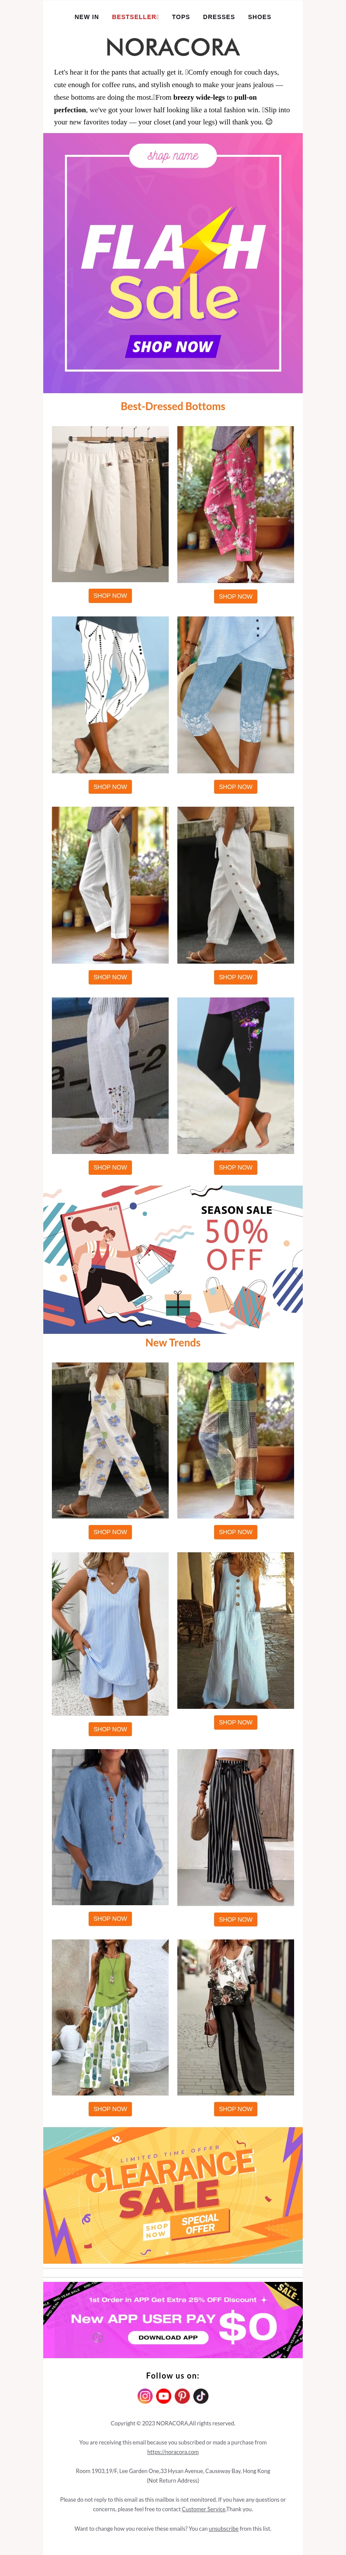Select the BESTSELLER menu item
Image resolution: width=346 pixels, height=2555 pixels.
tap(135, 17)
